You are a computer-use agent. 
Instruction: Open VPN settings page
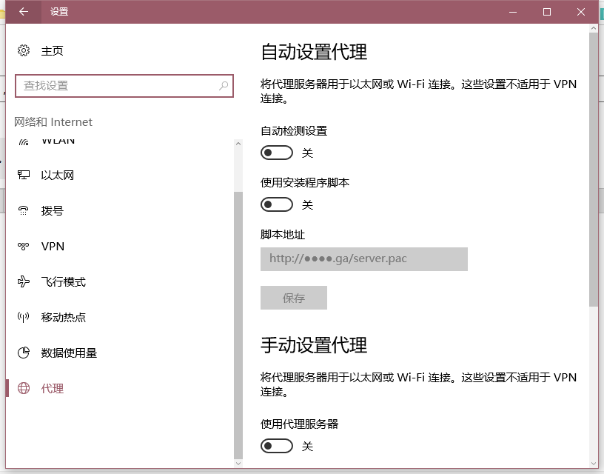(x=53, y=246)
